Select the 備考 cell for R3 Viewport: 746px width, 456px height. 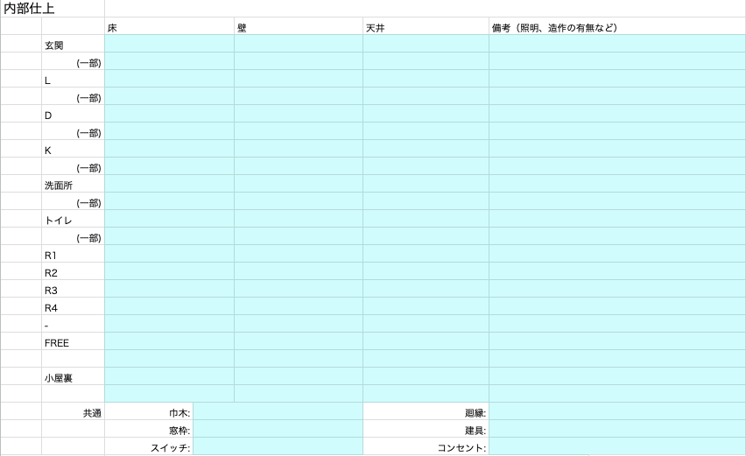pyautogui.click(x=616, y=290)
